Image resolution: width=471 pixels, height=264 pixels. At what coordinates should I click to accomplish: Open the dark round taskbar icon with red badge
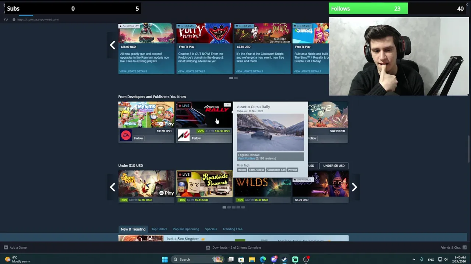(306, 259)
